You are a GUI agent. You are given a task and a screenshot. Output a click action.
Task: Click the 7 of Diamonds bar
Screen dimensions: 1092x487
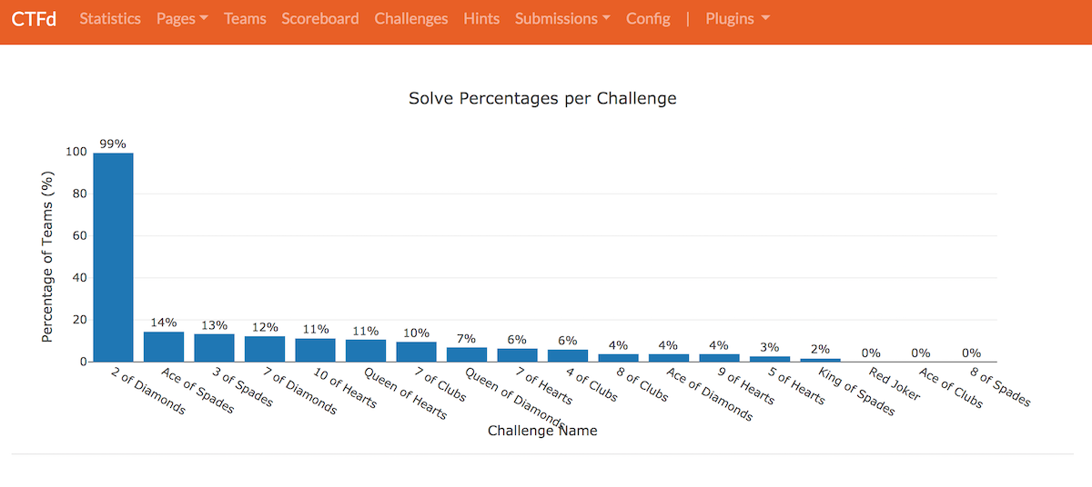(265, 349)
